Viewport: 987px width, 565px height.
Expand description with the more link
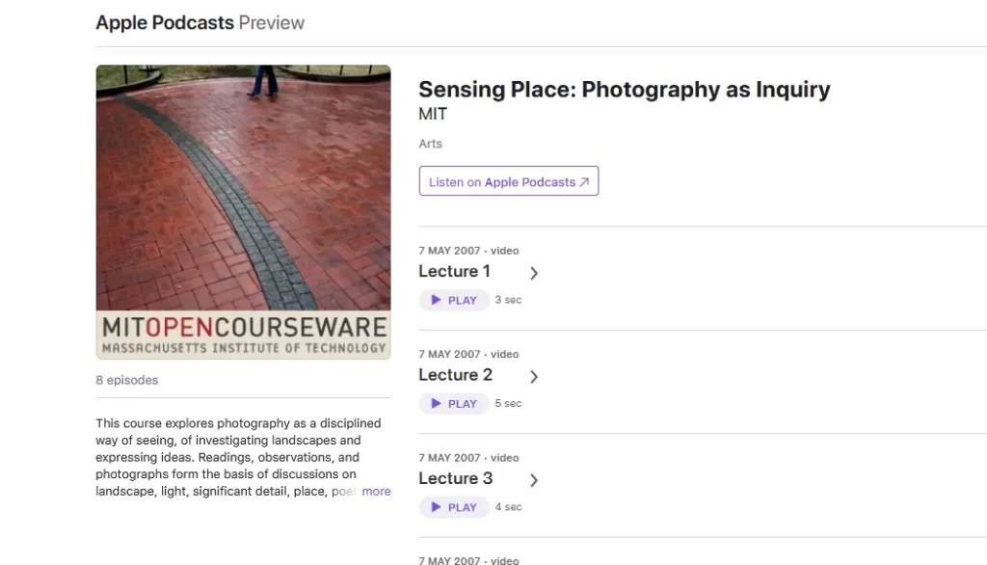click(377, 492)
